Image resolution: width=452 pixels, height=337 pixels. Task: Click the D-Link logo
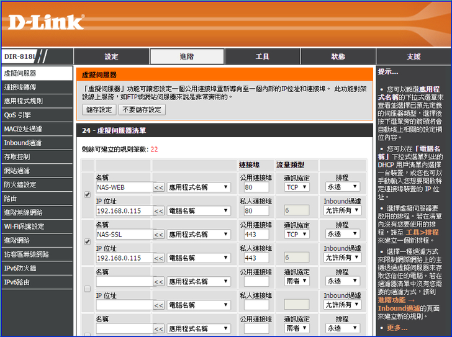pyautogui.click(x=46, y=22)
